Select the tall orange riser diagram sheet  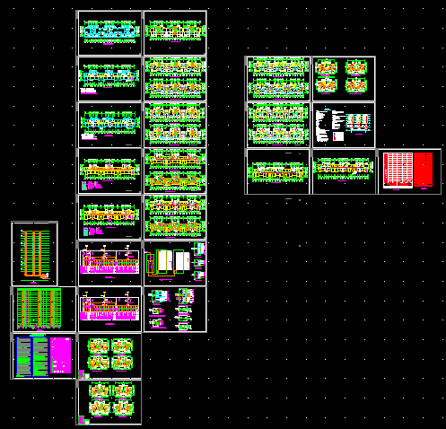[34, 254]
